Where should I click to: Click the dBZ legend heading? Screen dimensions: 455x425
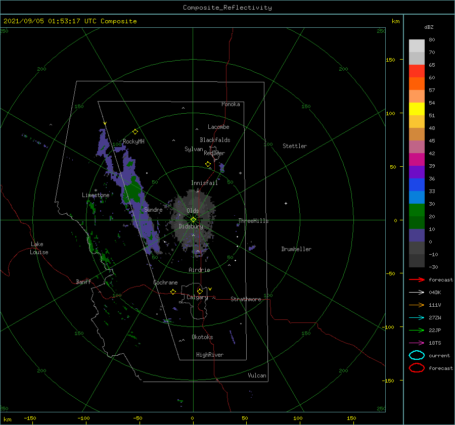pos(429,27)
